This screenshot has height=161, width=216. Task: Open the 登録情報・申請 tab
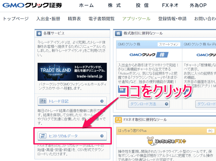[x=172, y=19]
